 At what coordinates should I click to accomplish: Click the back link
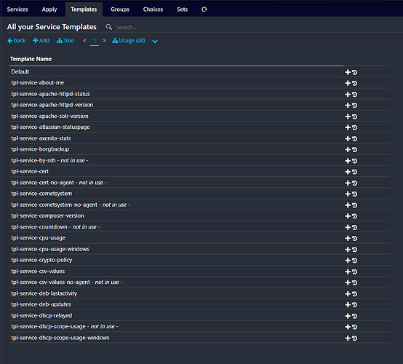pos(17,40)
